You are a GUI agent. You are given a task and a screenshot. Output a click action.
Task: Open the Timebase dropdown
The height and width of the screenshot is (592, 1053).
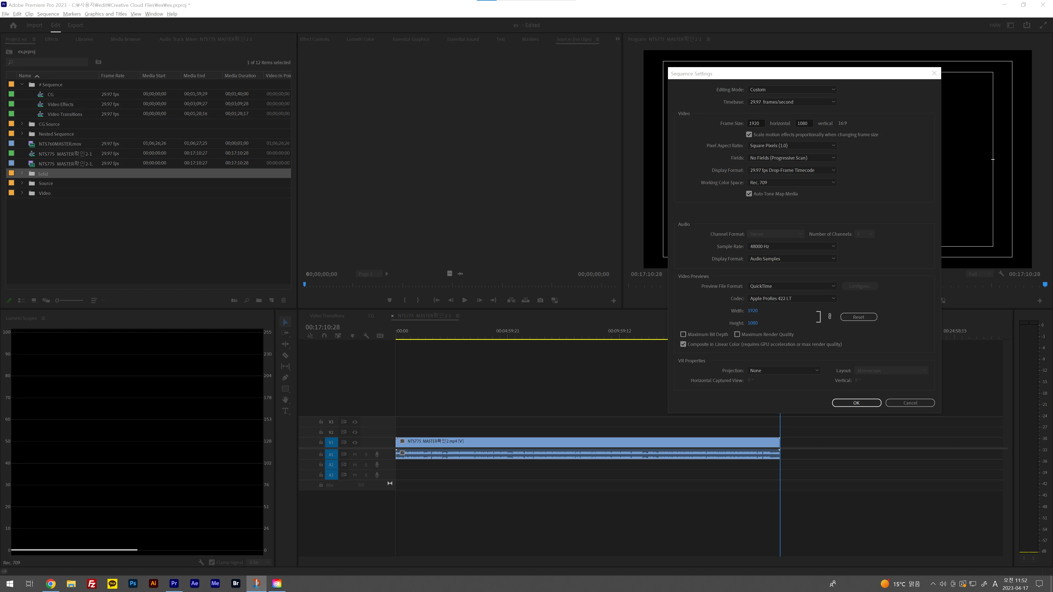792,102
